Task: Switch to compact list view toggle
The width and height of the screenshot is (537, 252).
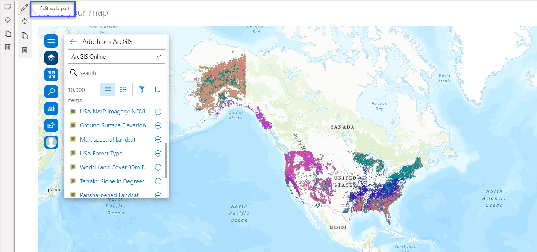Action: (x=123, y=89)
